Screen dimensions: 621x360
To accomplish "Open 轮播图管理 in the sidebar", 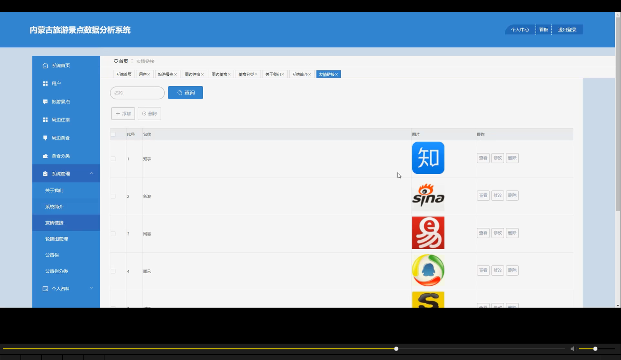I will 66,239.
